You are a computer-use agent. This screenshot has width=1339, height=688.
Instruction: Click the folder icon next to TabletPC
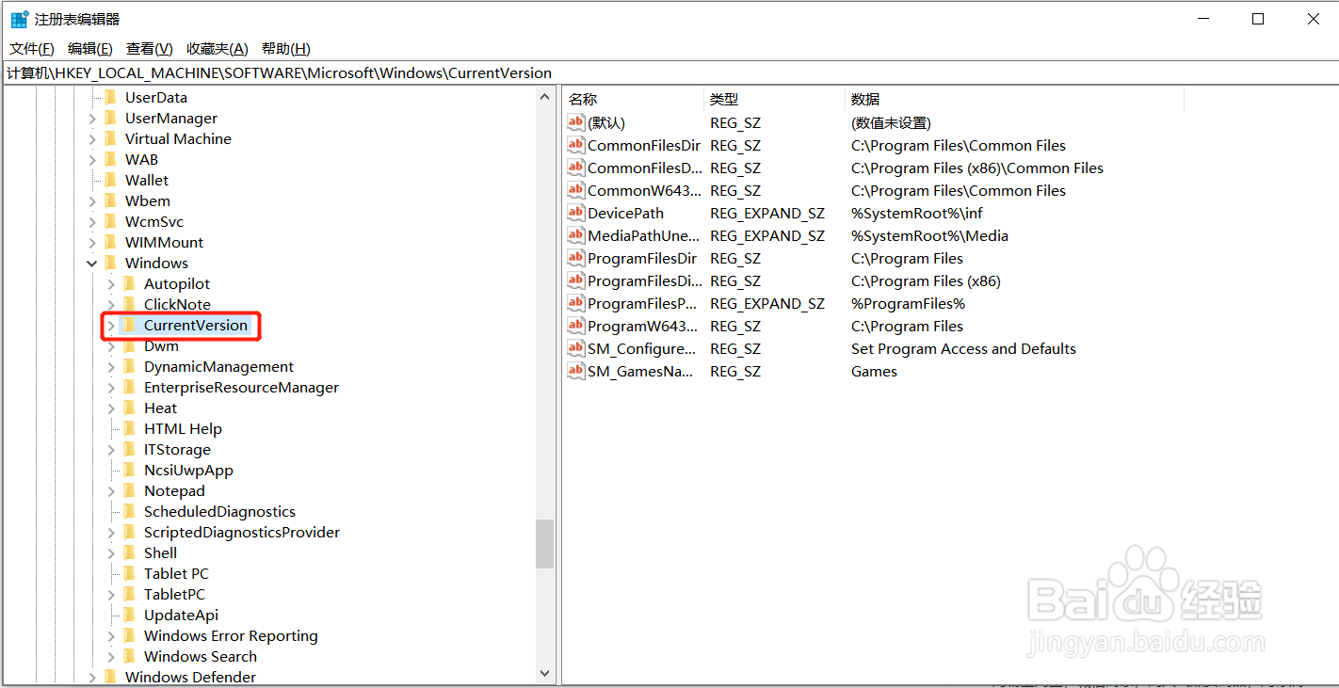click(129, 594)
